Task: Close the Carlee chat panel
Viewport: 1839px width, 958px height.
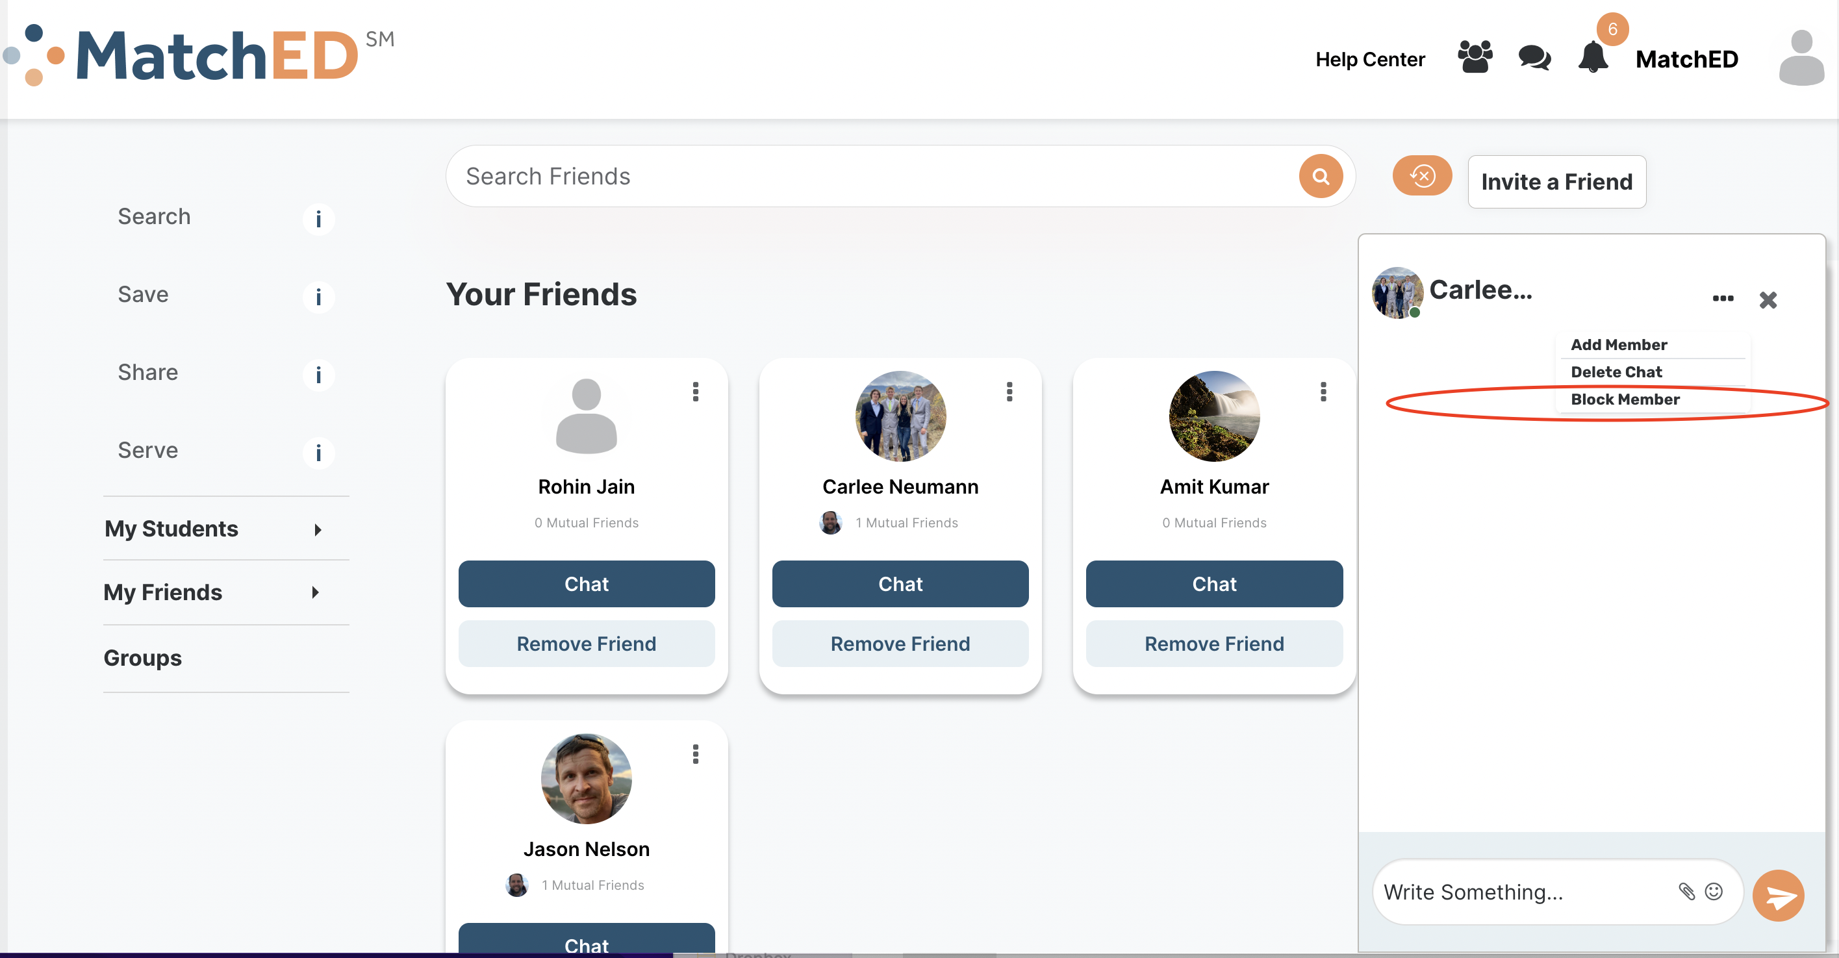Action: (x=1768, y=300)
